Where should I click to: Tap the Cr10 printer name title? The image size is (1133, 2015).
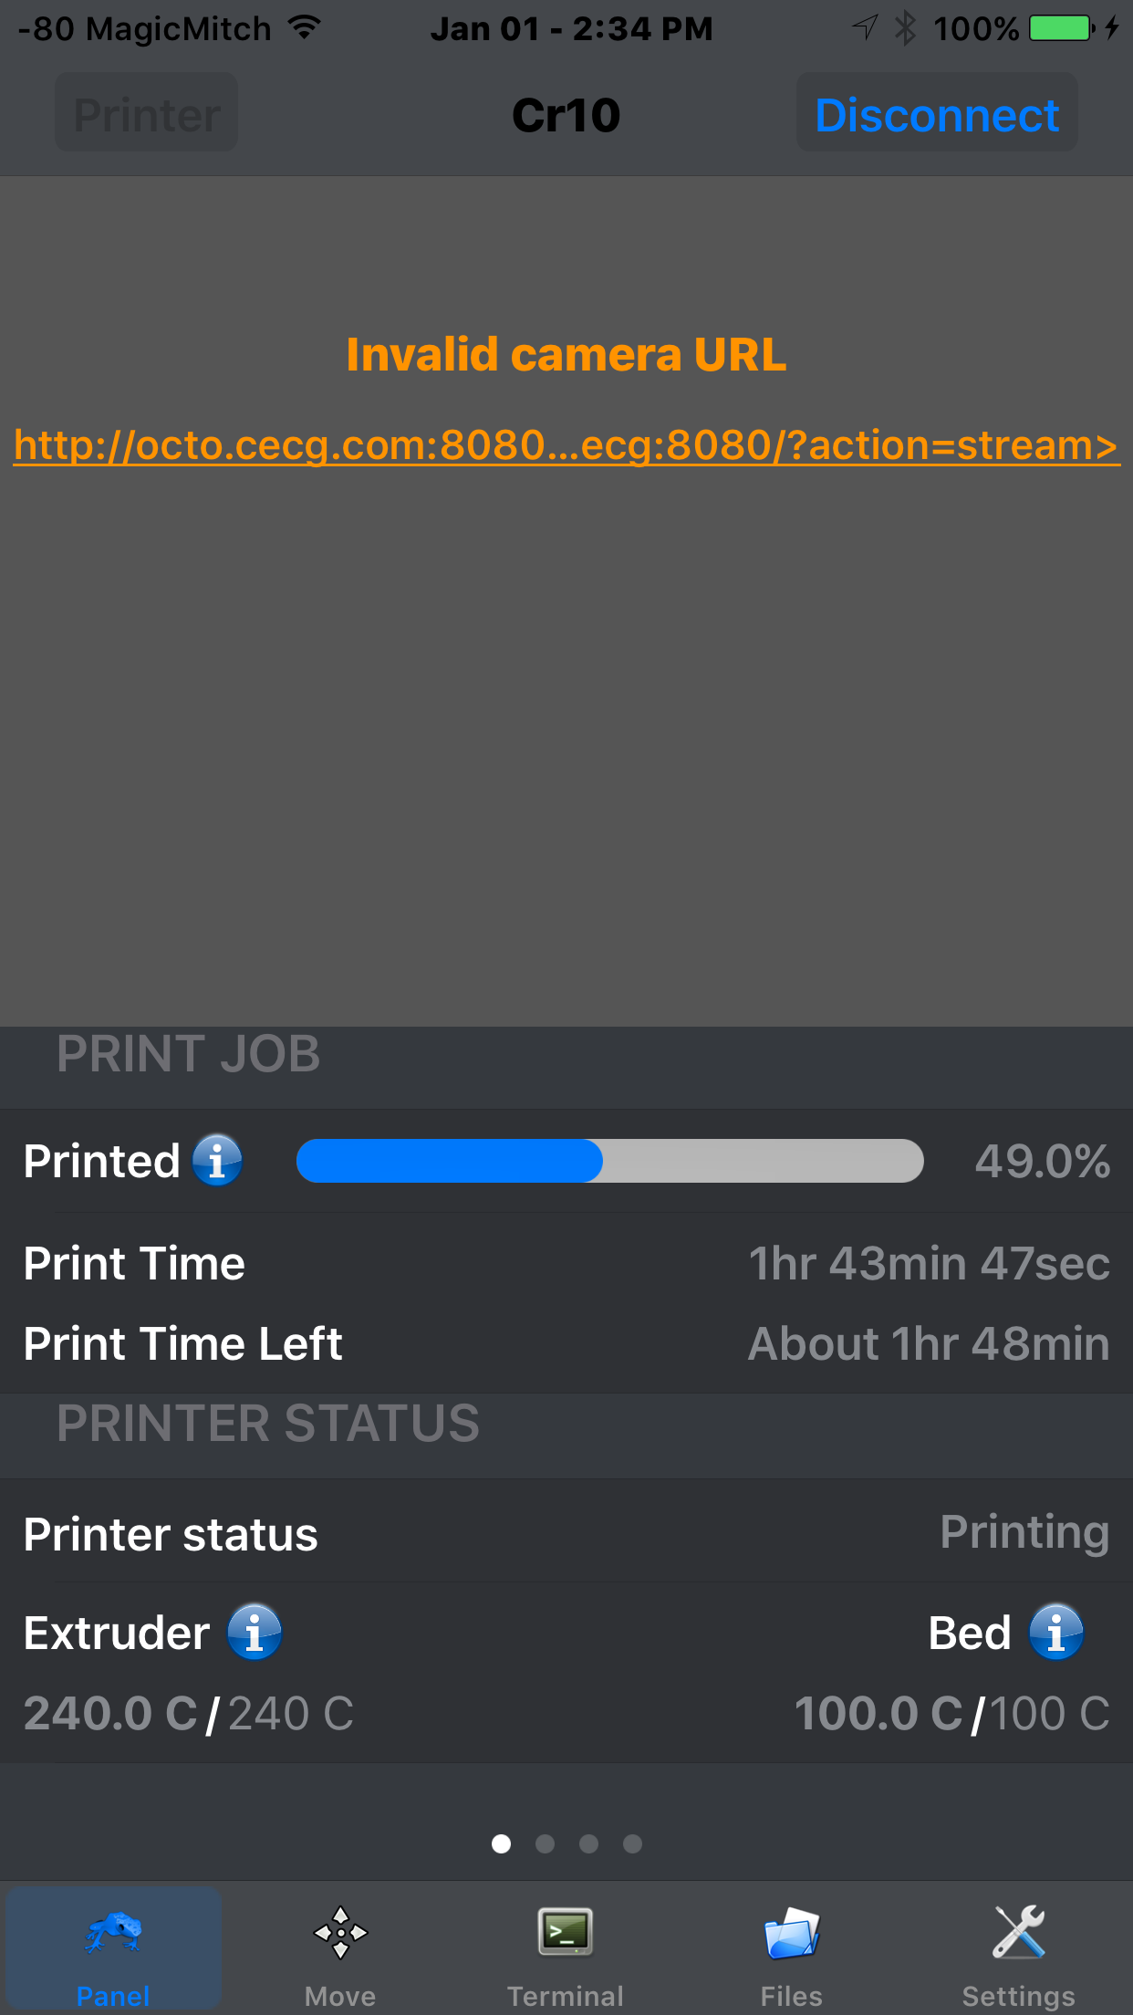(x=566, y=114)
